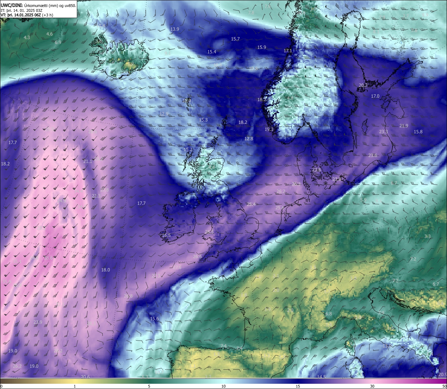The width and height of the screenshot is (447, 389).
Task: Click the map value '20.6'
Action: (85, 376)
